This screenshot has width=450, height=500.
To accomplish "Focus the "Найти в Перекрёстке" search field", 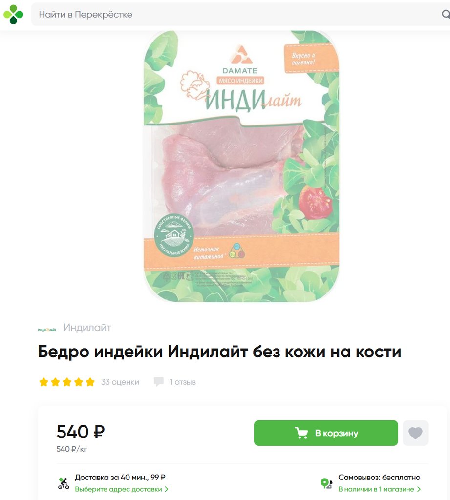I will coord(236,14).
